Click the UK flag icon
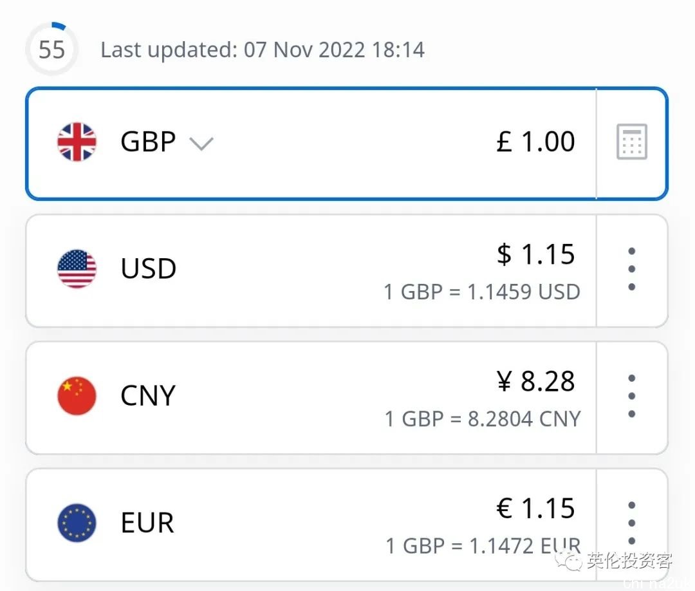The width and height of the screenshot is (695, 591). pyautogui.click(x=77, y=142)
